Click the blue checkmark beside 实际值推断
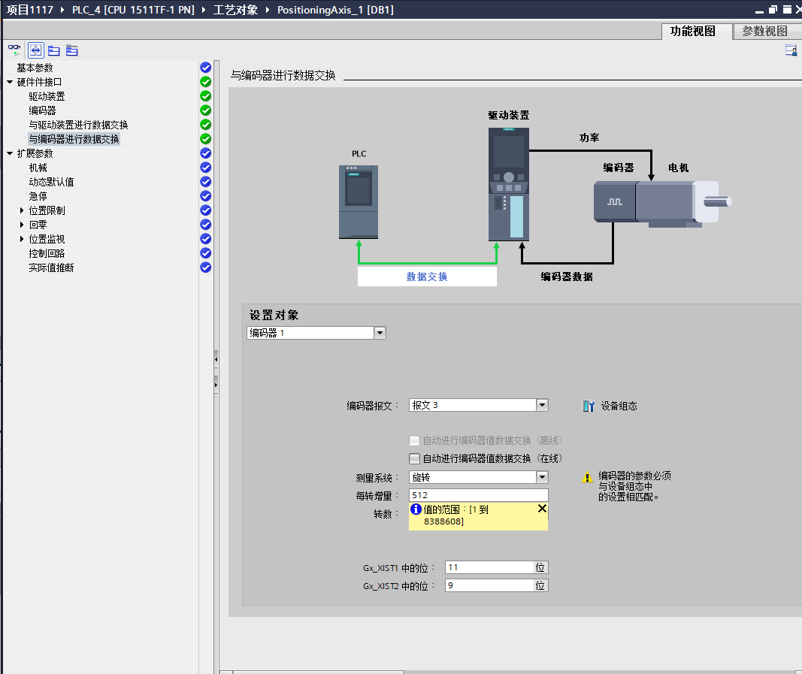The height and width of the screenshot is (674, 802). [206, 267]
